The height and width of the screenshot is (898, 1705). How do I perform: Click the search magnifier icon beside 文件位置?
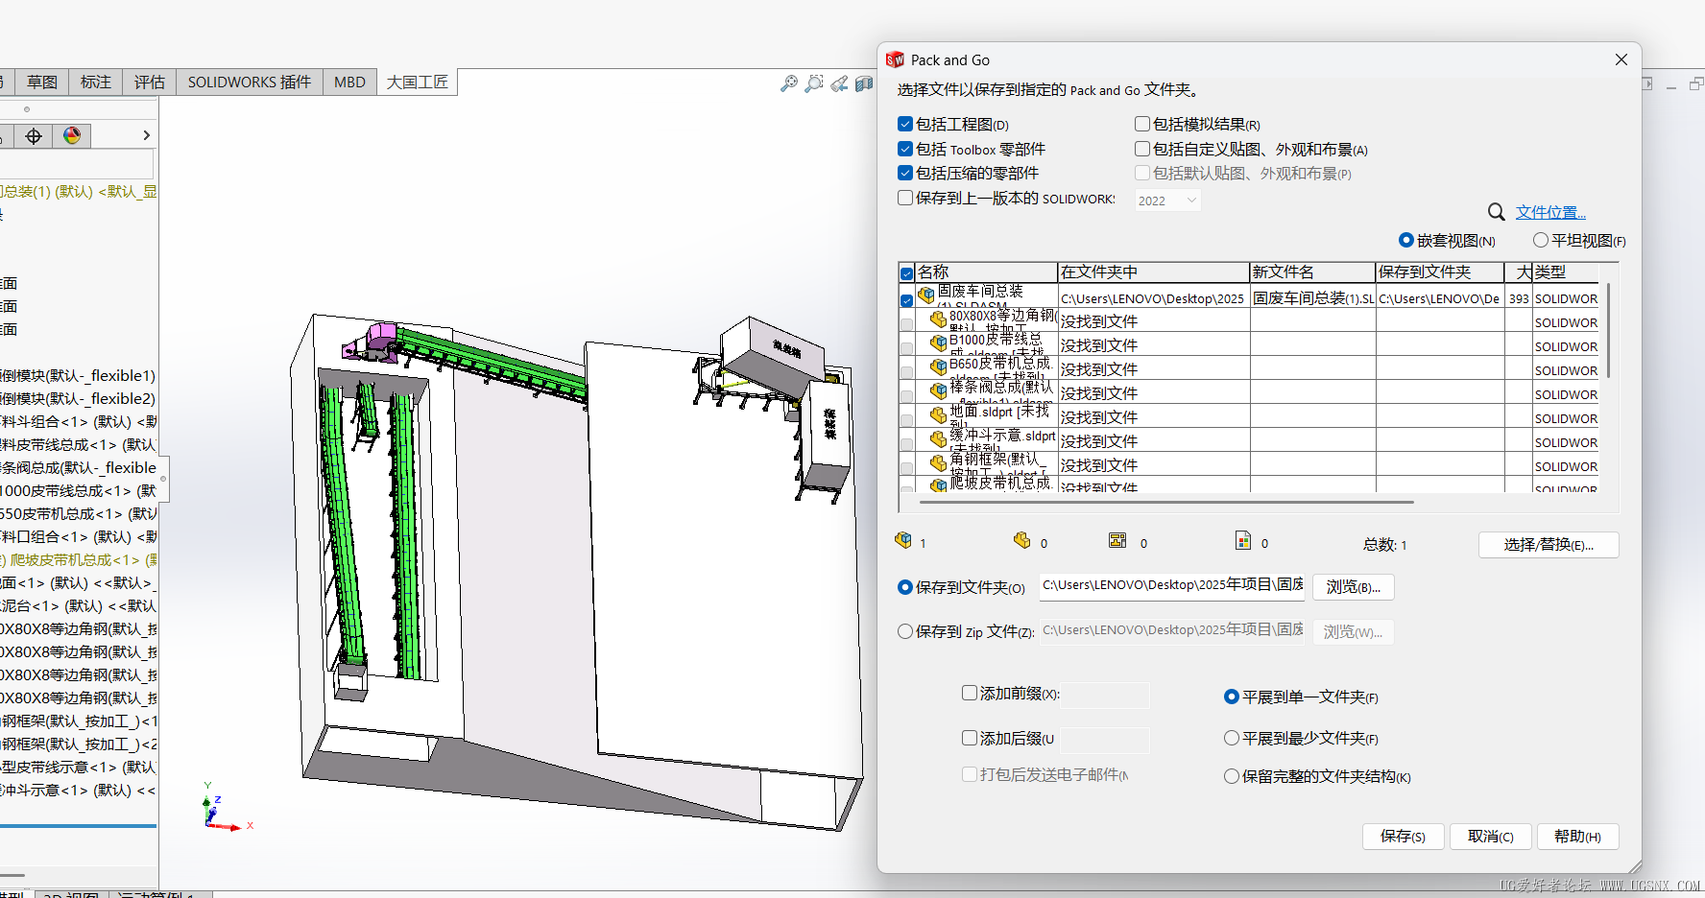pos(1496,212)
